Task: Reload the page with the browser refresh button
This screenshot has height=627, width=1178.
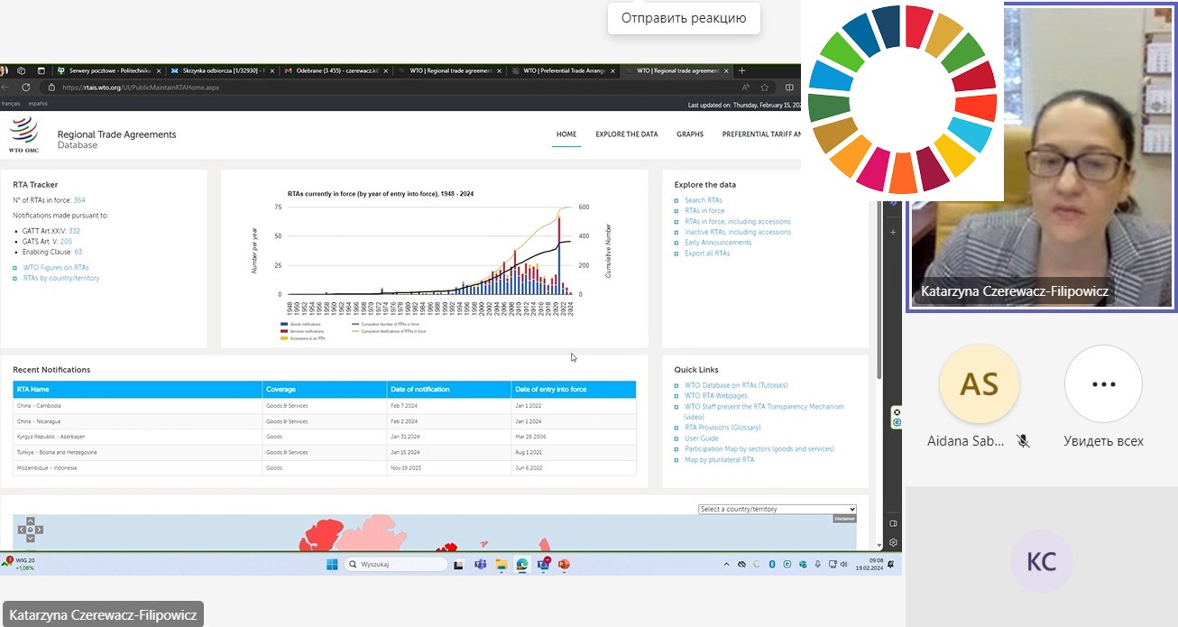Action: click(x=25, y=88)
